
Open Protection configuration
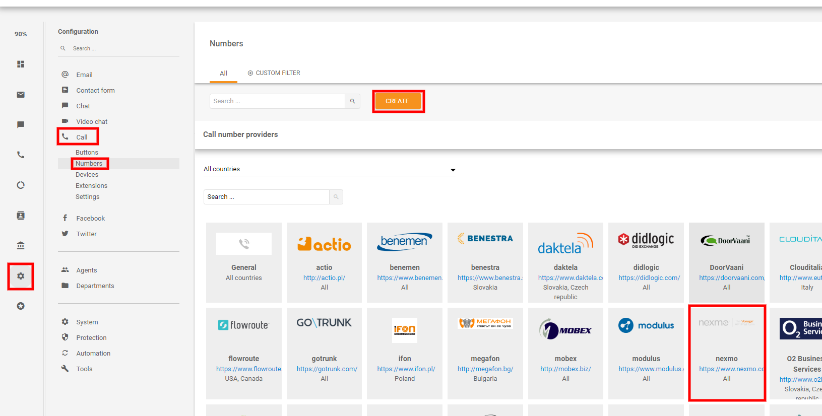(91, 337)
